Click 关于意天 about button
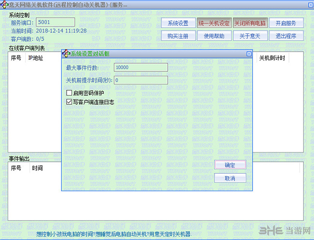 coord(250,36)
